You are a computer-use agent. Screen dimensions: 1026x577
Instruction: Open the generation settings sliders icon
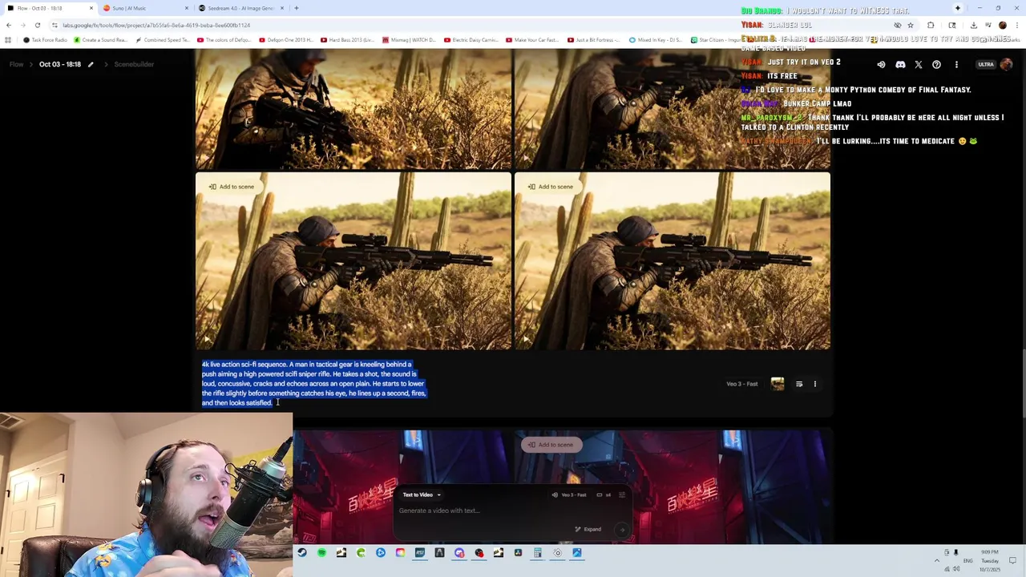[622, 494]
